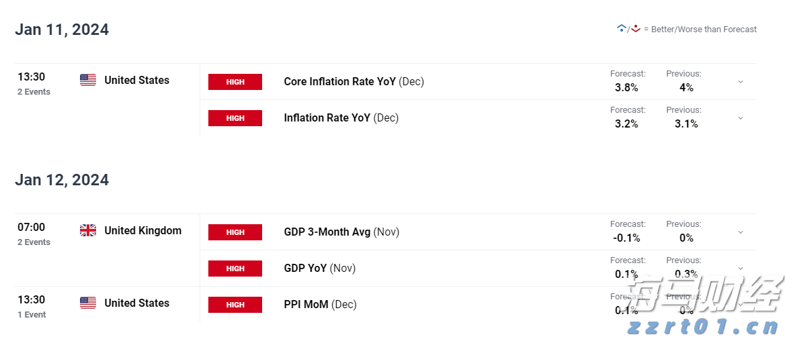Click the HIGH badge for Inflation Rate YoY

click(235, 118)
